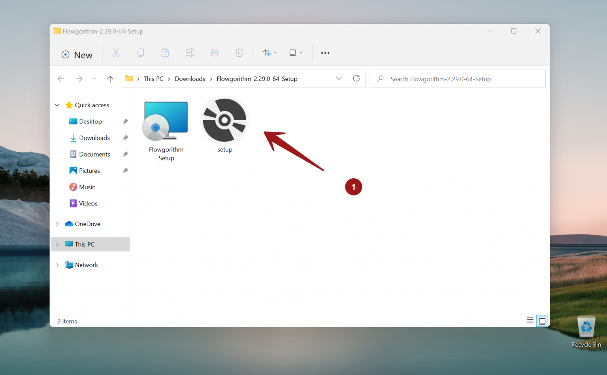607x375 pixels.
Task: Expand the OneDrive tree item
Action: 57,224
